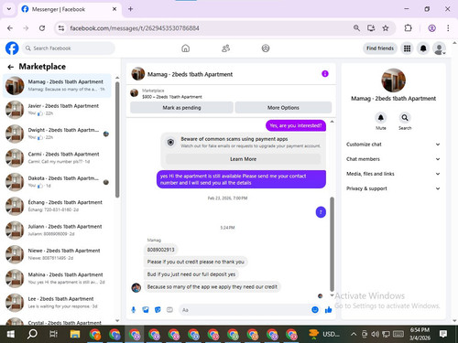Expand the Customize chat section

point(393,145)
